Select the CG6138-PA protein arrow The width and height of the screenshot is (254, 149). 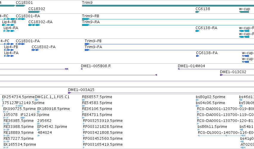[x=198, y=56]
